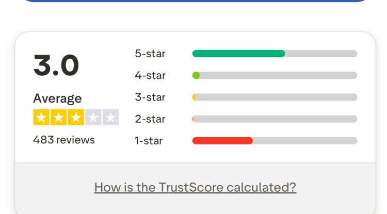The image size is (387, 214).
Task: Select the 2-star rating row label
Action: click(150, 119)
